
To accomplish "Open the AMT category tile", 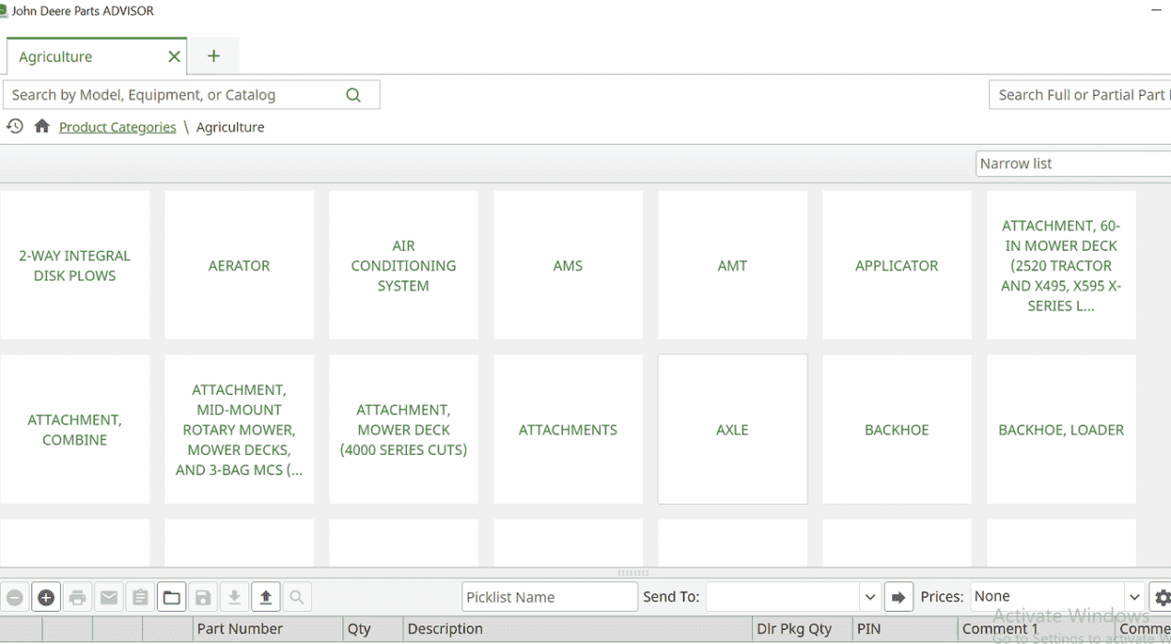I will (733, 266).
